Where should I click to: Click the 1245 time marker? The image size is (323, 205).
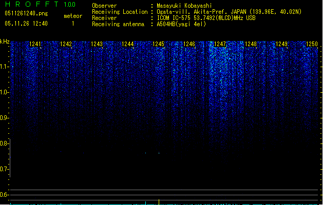tap(158, 44)
